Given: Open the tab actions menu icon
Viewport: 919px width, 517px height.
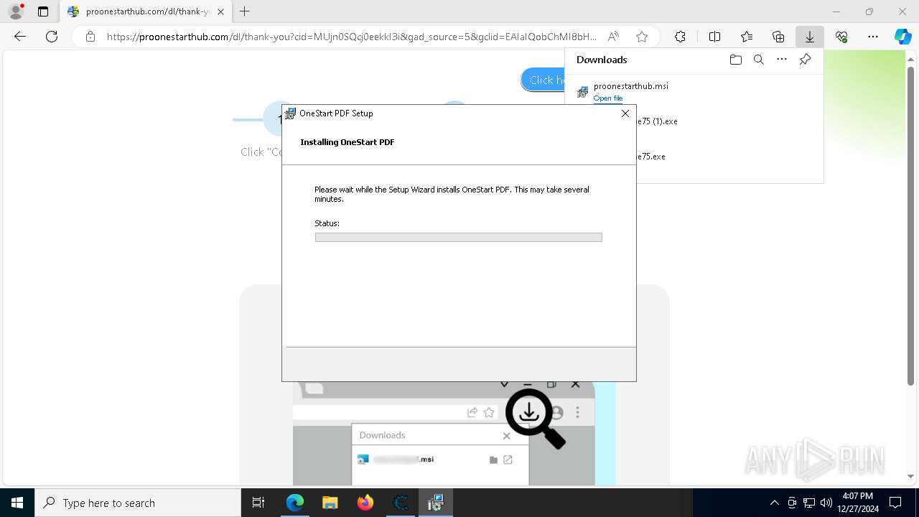Looking at the screenshot, I should pyautogui.click(x=43, y=11).
